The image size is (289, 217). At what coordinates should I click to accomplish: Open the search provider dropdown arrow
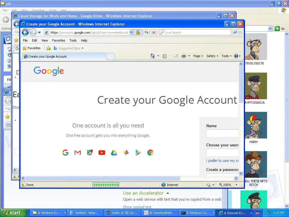tap(240, 32)
